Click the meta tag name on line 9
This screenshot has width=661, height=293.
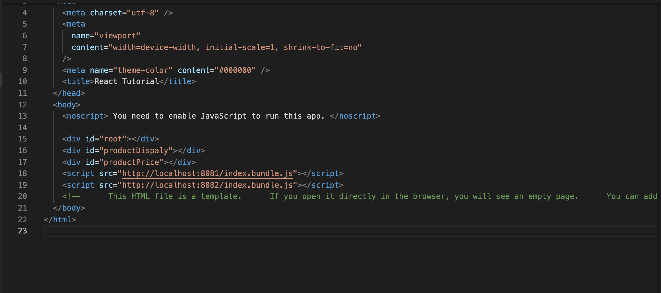(76, 70)
